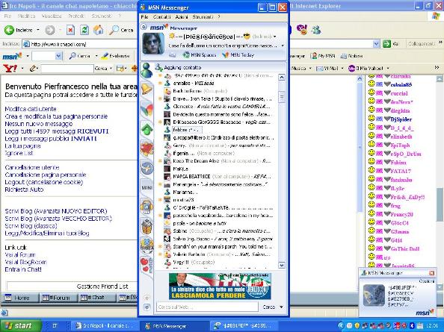This screenshot has width=444, height=332.
Task: Click the Ignore List link
Action: click(x=19, y=153)
